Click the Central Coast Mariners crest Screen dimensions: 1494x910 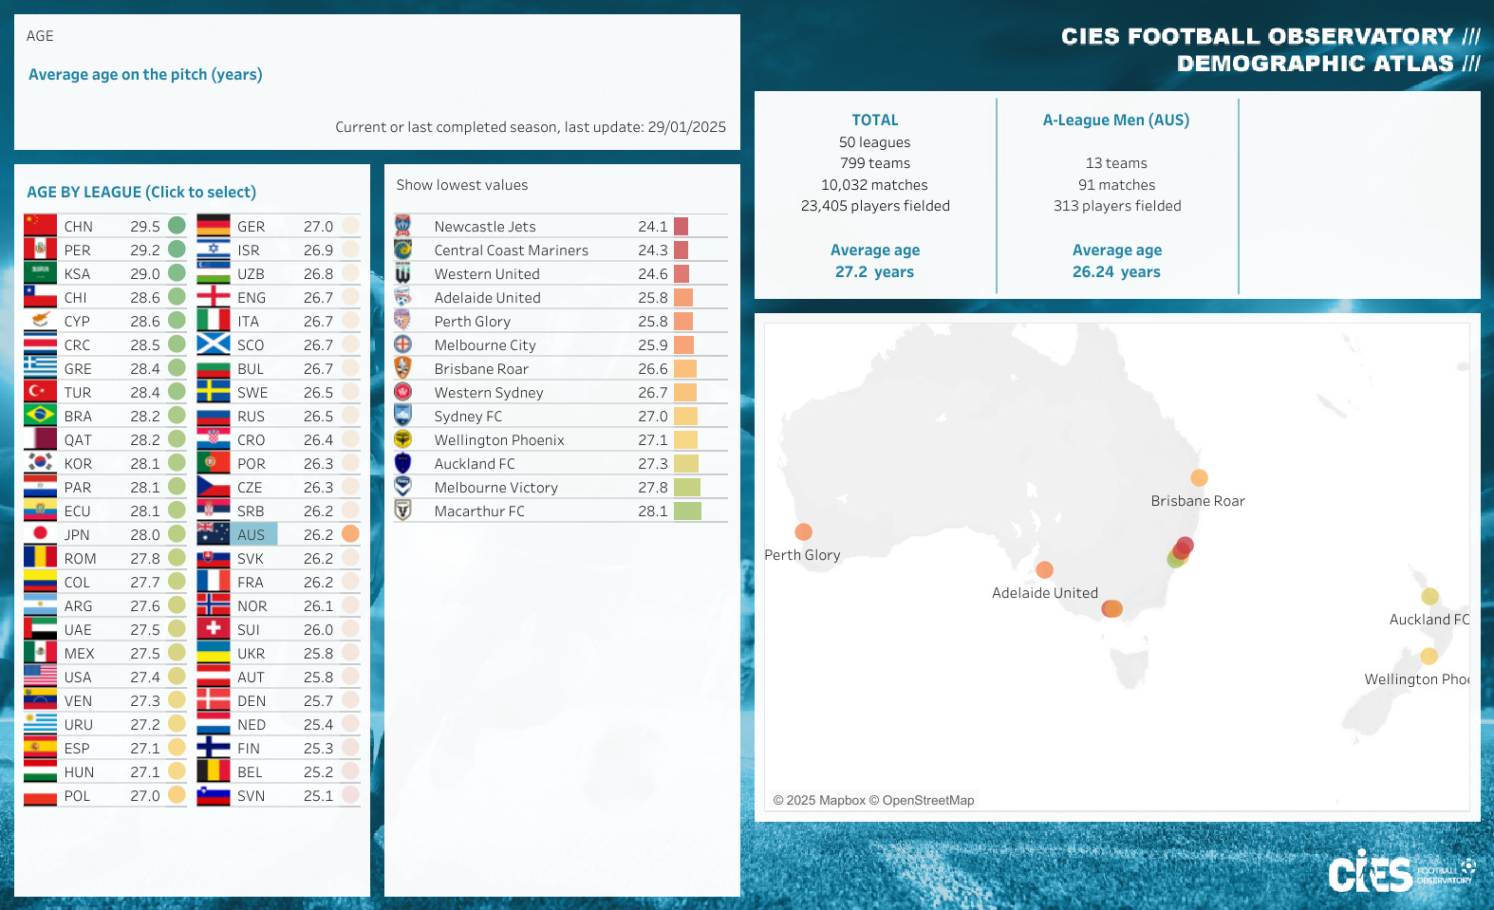click(402, 250)
